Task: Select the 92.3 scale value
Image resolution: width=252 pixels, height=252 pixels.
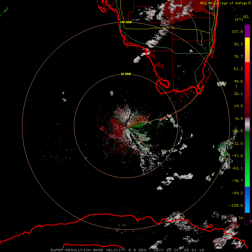Action: click(x=238, y=44)
